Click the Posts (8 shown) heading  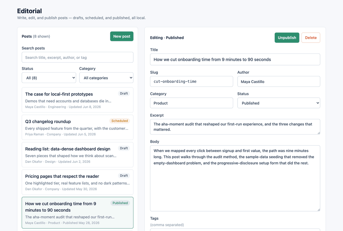tap(36, 36)
